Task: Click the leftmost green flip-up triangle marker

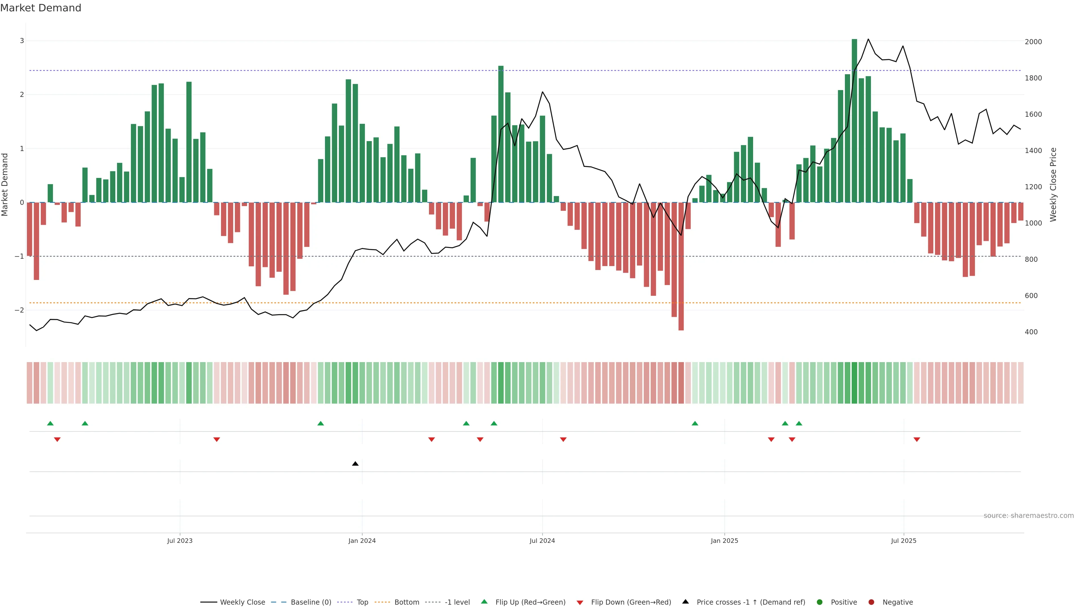Action: tap(50, 423)
